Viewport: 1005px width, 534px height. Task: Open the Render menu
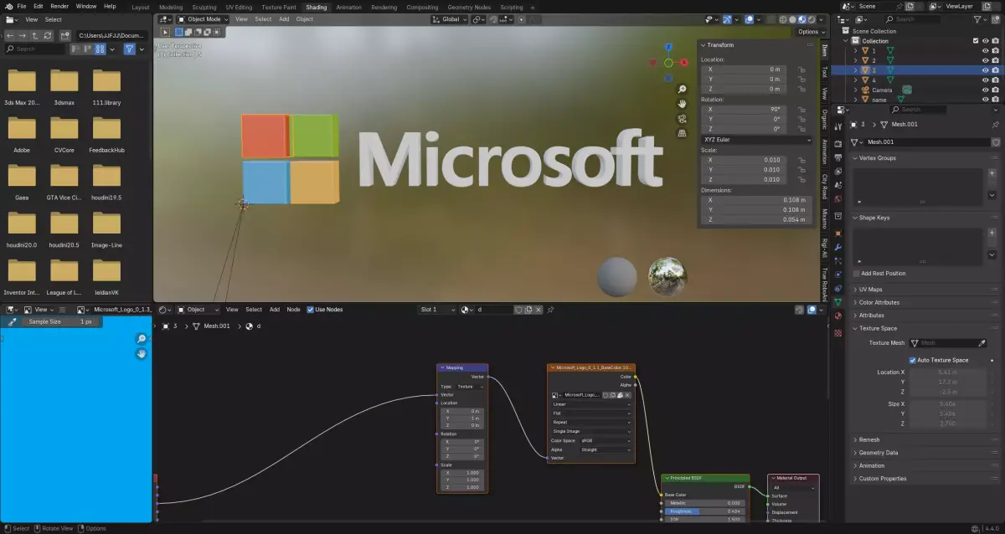tap(59, 6)
